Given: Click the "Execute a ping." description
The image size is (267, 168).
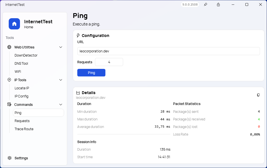Looking at the screenshot, I should (x=86, y=24).
